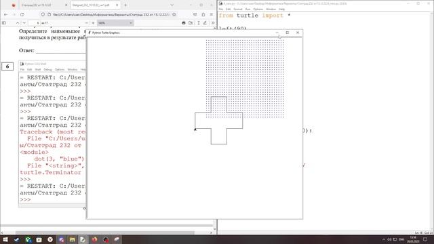This screenshot has width=434, height=244.
Task: Open Options menu in IDLE editor
Action: 258,9
